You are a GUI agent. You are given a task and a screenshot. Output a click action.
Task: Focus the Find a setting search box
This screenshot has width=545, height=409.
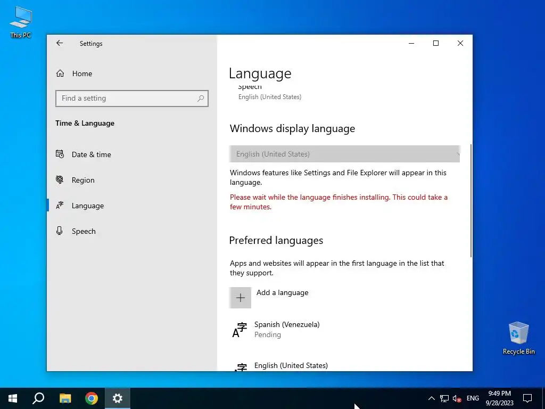[x=132, y=99]
